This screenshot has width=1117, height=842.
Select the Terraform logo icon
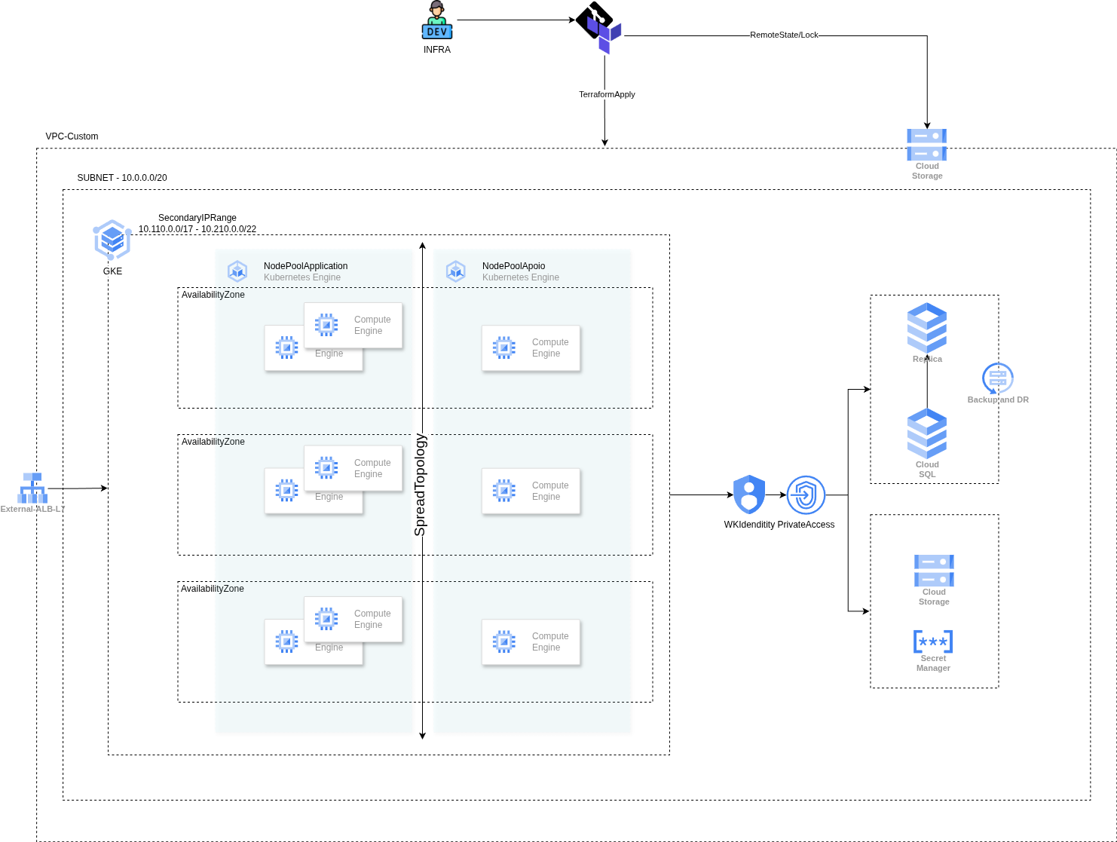pos(600,27)
